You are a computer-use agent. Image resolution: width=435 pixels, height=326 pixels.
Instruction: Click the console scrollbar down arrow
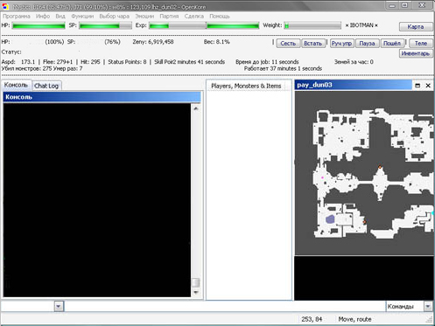pyautogui.click(x=196, y=292)
